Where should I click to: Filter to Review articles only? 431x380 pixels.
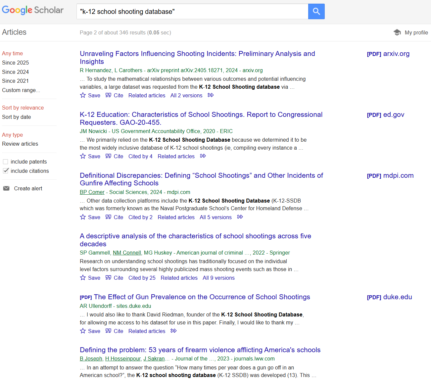(x=20, y=144)
